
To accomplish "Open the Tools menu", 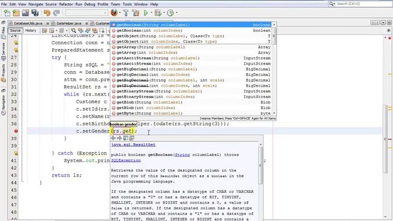I will click(x=127, y=4).
